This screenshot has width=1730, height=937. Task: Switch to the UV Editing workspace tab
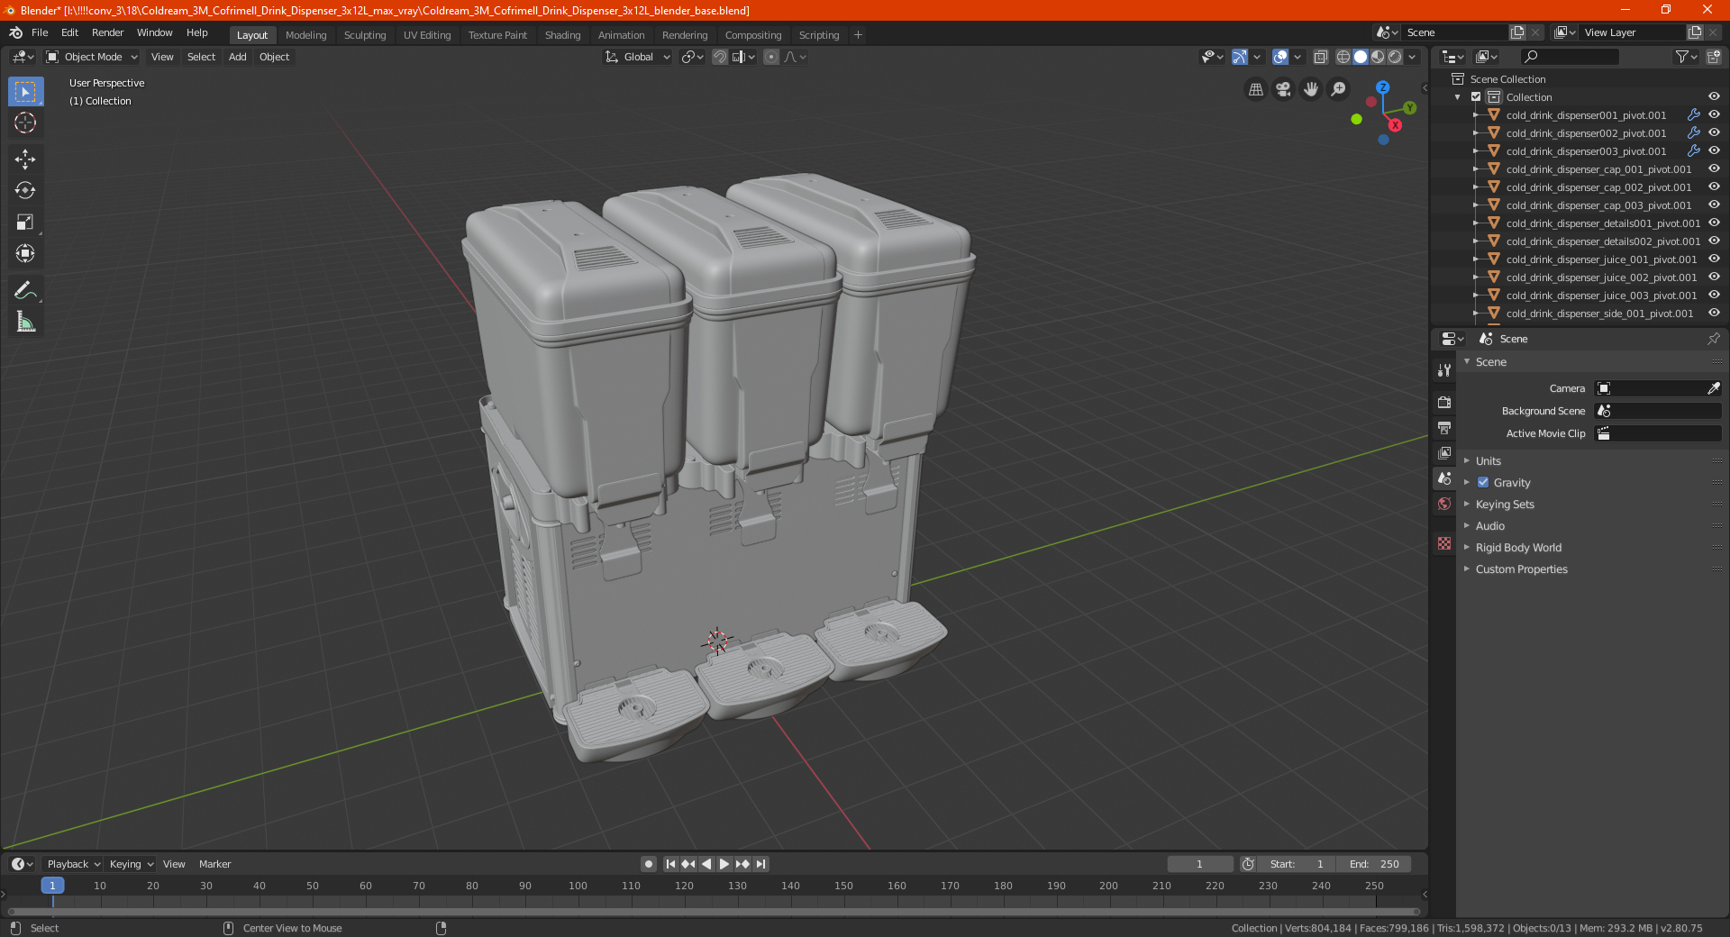click(x=427, y=35)
